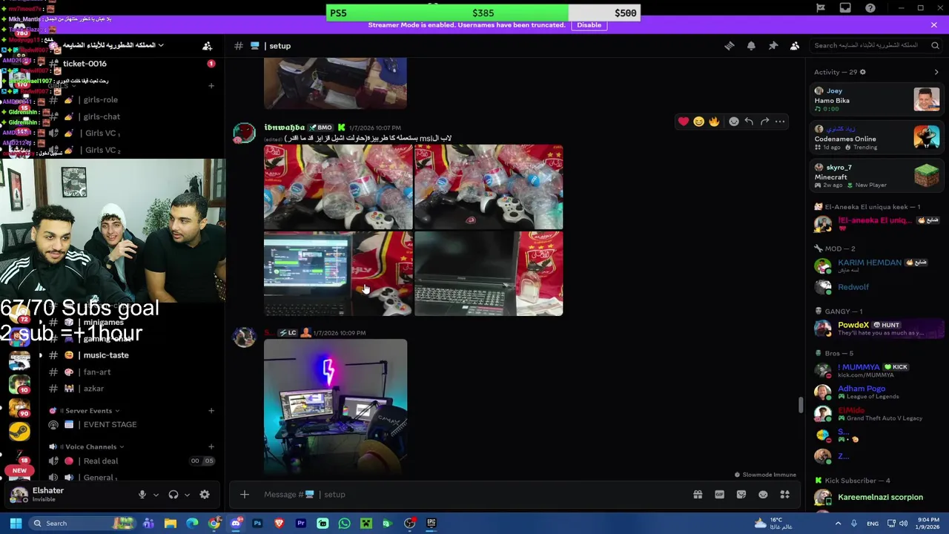Viewport: 949px width, 534px height.
Task: Add channel to Voice Channels category
Action: [211, 446]
